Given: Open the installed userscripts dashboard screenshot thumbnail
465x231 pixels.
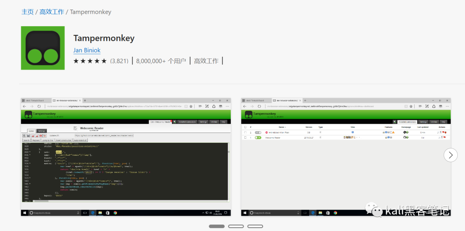Looking at the screenshot, I should (x=346, y=157).
